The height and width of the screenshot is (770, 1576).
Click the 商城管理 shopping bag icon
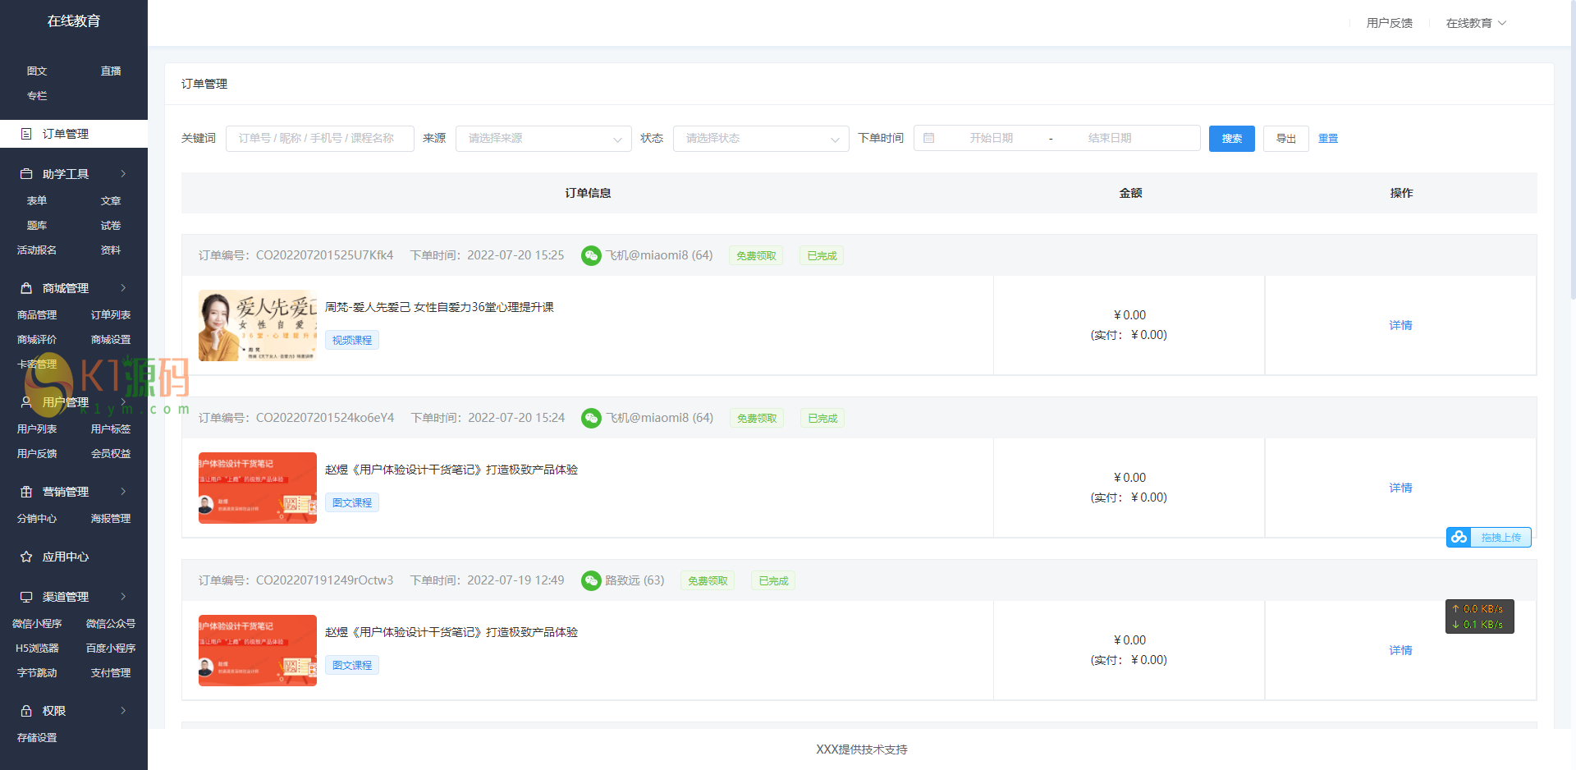click(26, 288)
